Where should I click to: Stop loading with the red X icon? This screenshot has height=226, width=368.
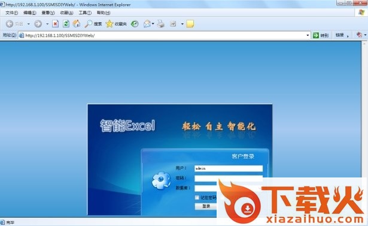56,24
